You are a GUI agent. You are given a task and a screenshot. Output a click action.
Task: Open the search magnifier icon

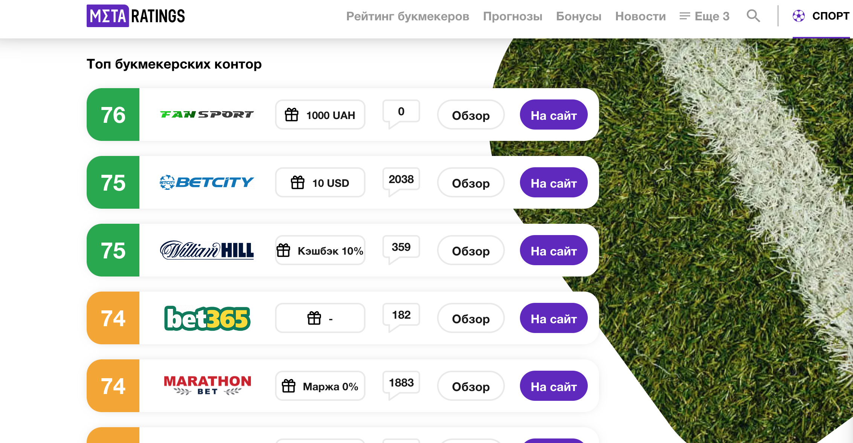point(753,16)
